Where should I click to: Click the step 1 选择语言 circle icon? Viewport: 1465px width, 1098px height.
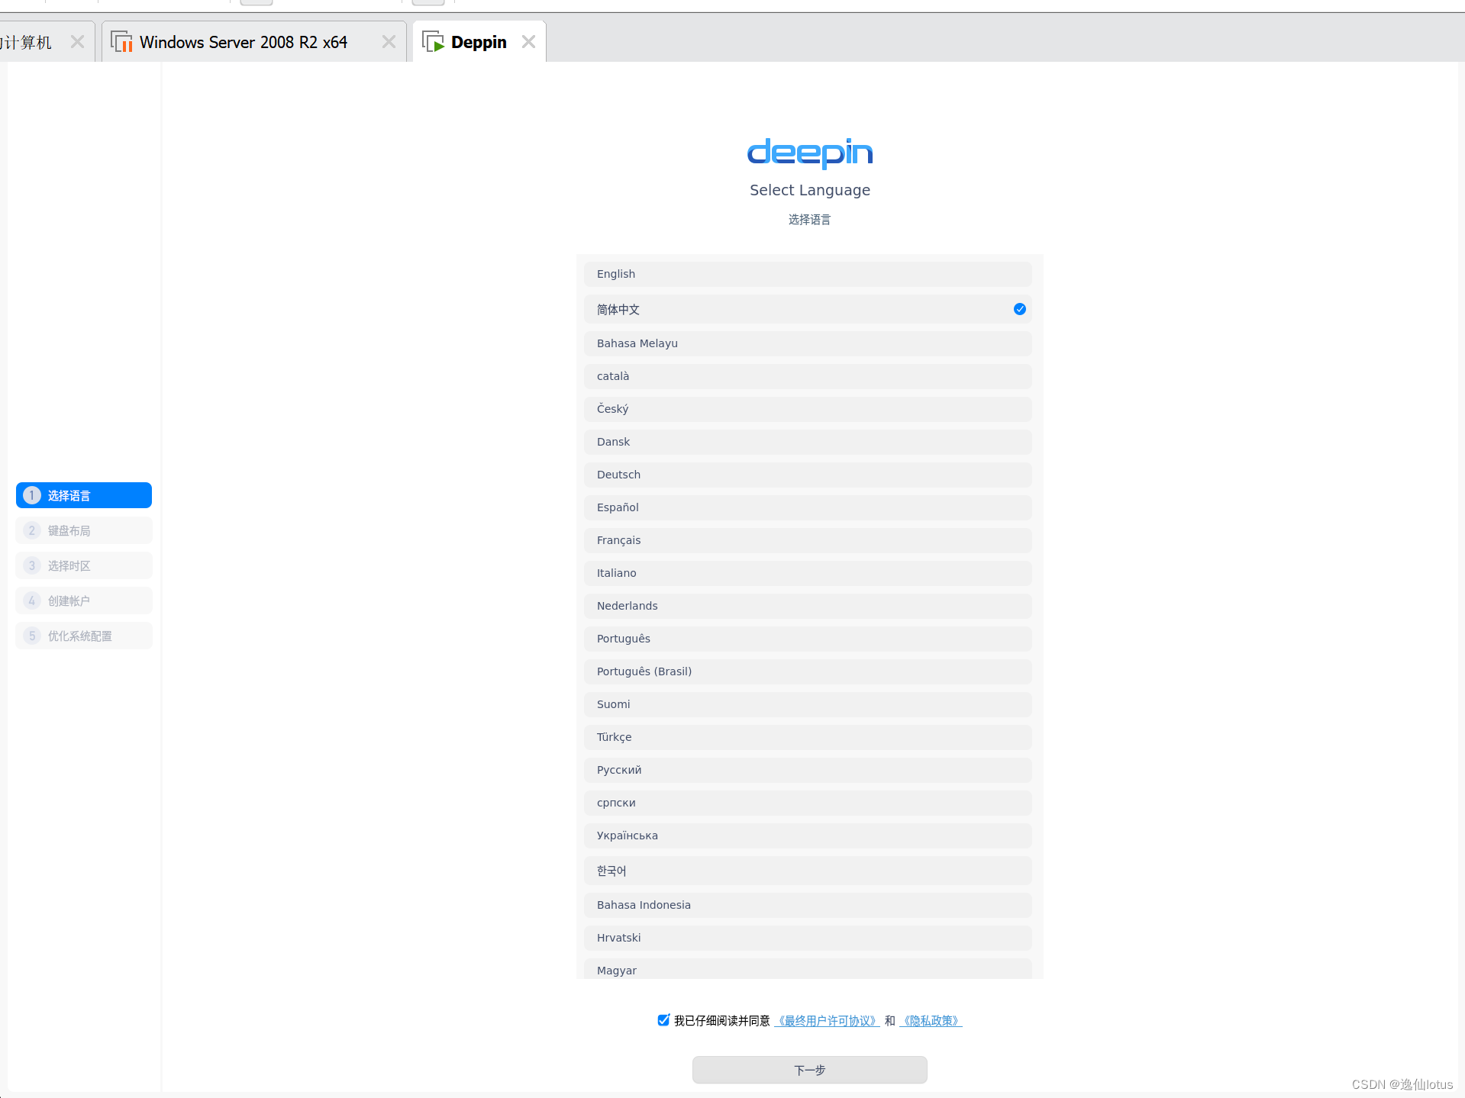click(31, 495)
